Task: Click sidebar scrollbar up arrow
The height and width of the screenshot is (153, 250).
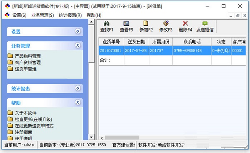Action: [91, 22]
